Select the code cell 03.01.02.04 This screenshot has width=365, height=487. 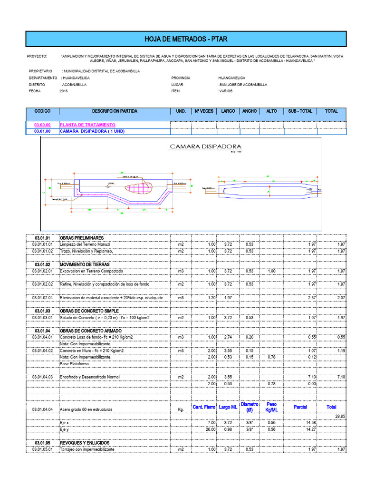pos(42,298)
